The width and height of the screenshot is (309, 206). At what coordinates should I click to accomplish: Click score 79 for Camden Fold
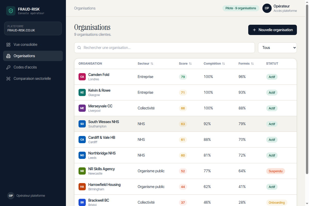[183, 77]
